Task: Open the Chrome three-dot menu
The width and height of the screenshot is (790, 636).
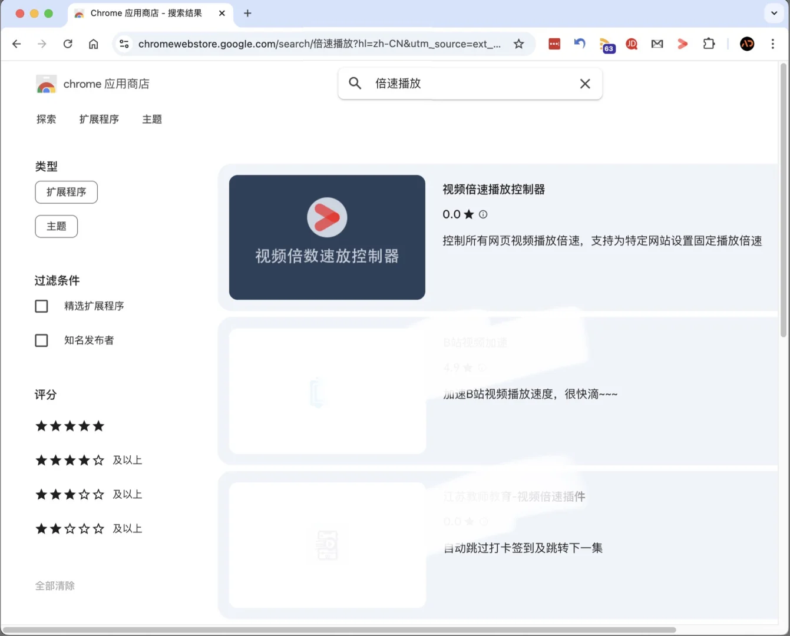Action: pos(772,44)
